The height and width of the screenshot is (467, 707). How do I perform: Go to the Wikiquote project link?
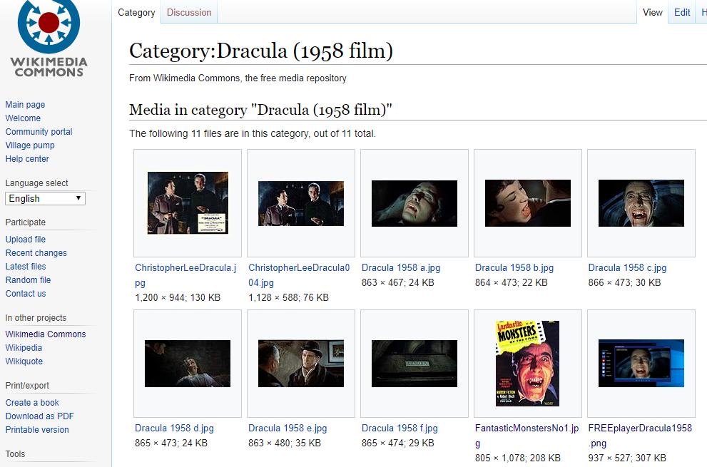(24, 361)
